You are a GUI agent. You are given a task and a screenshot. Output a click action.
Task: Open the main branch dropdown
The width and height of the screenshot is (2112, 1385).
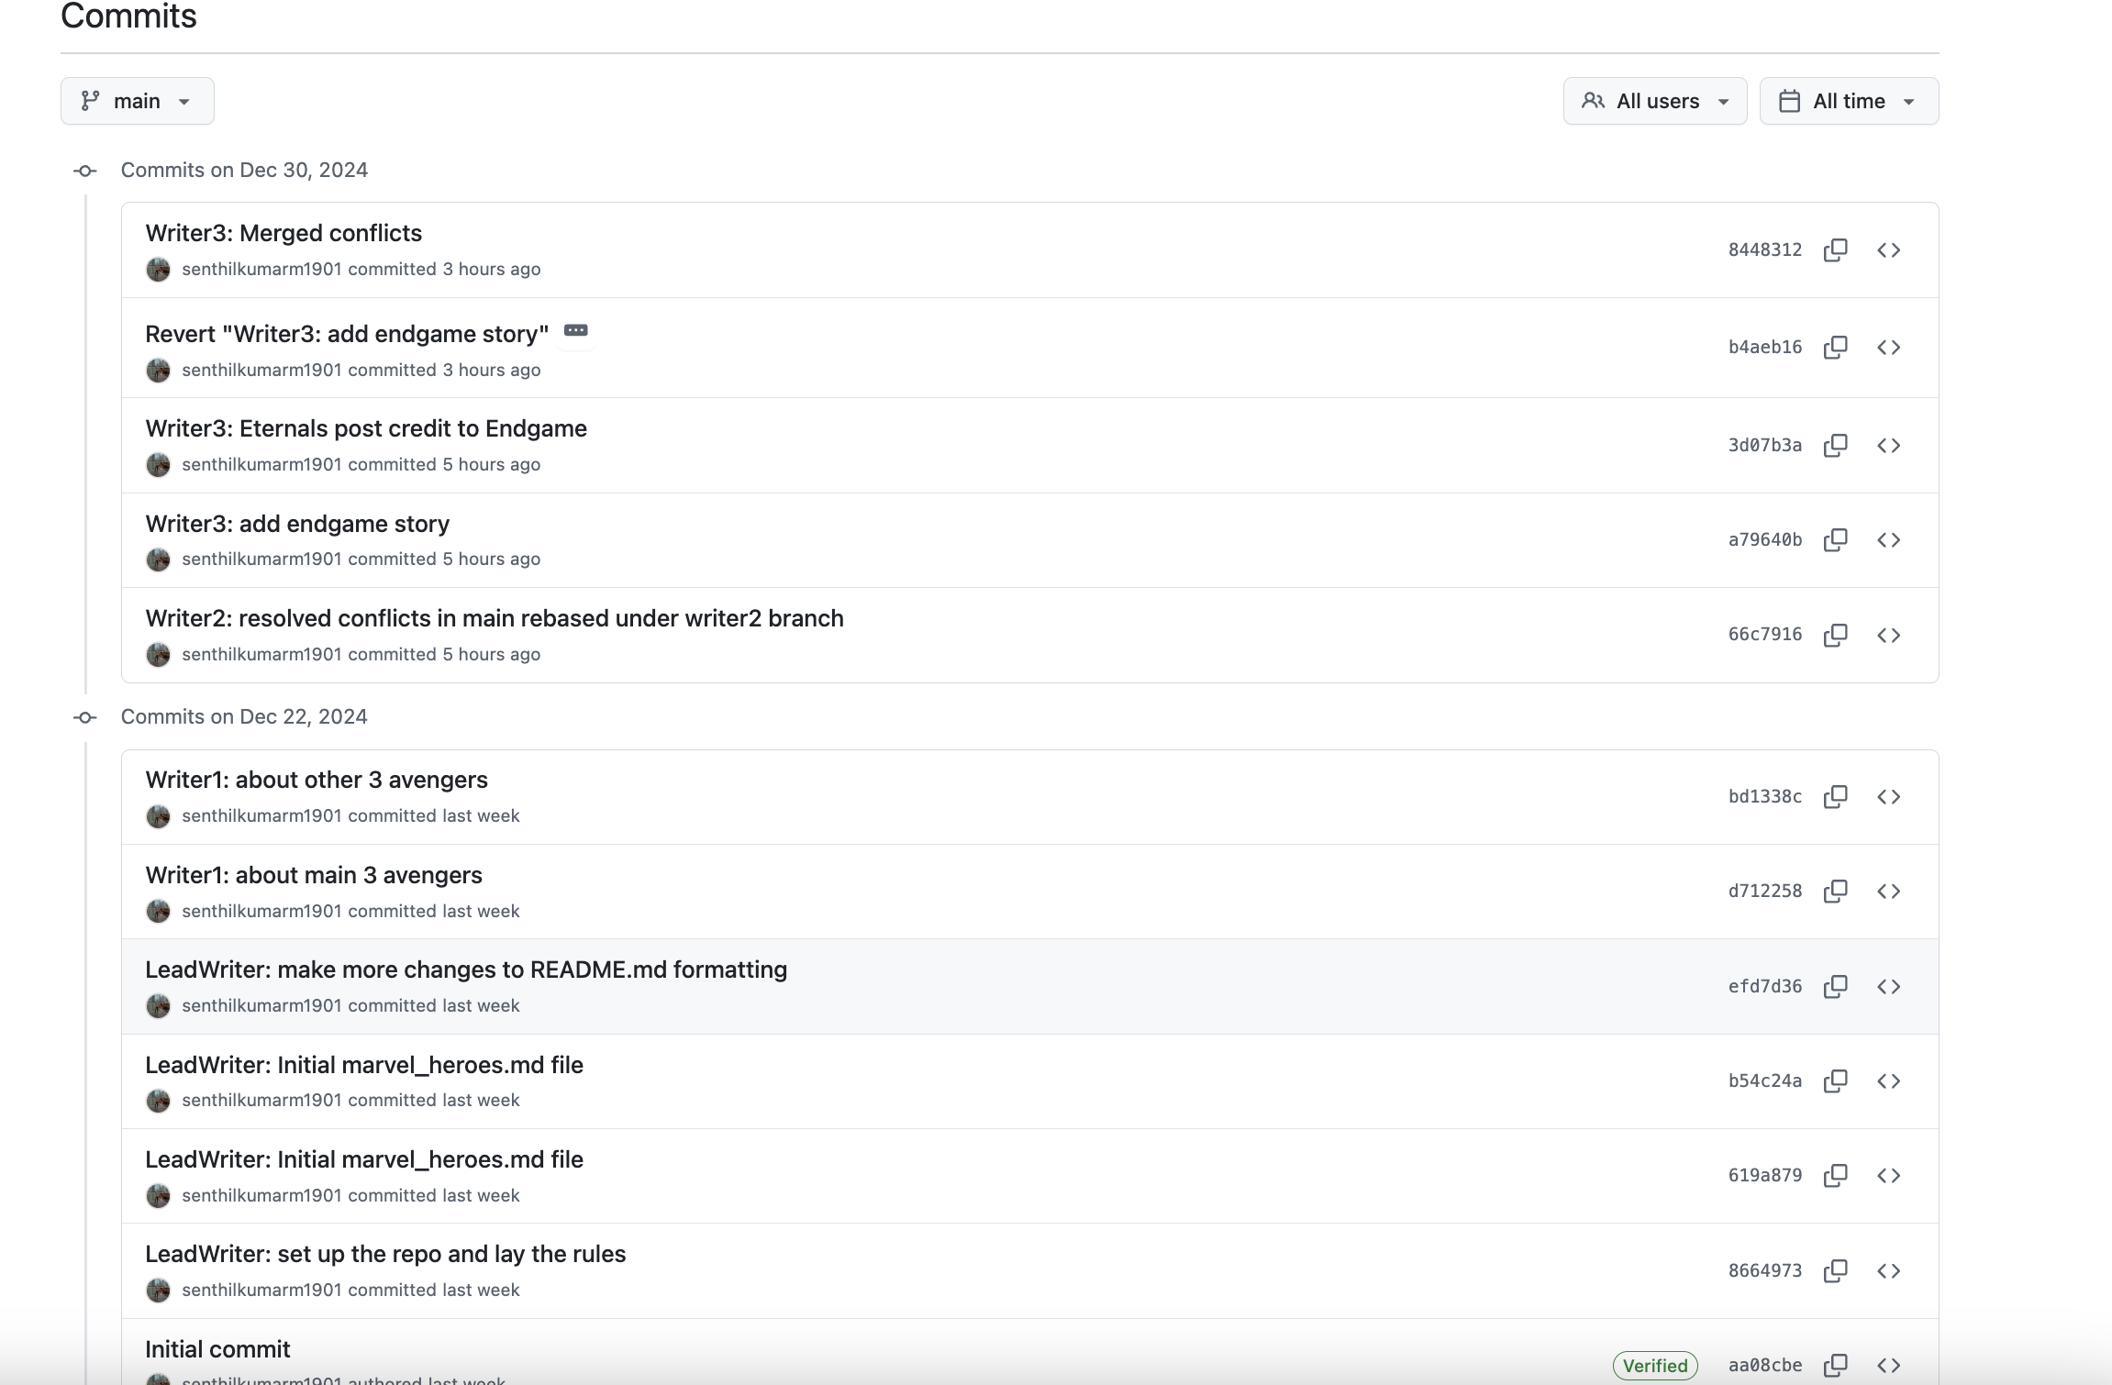pos(138,101)
